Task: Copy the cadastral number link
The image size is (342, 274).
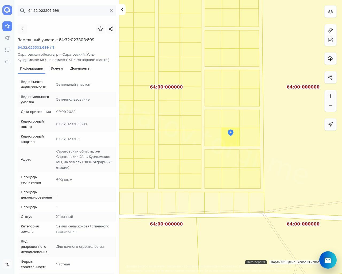Action: coord(52,48)
